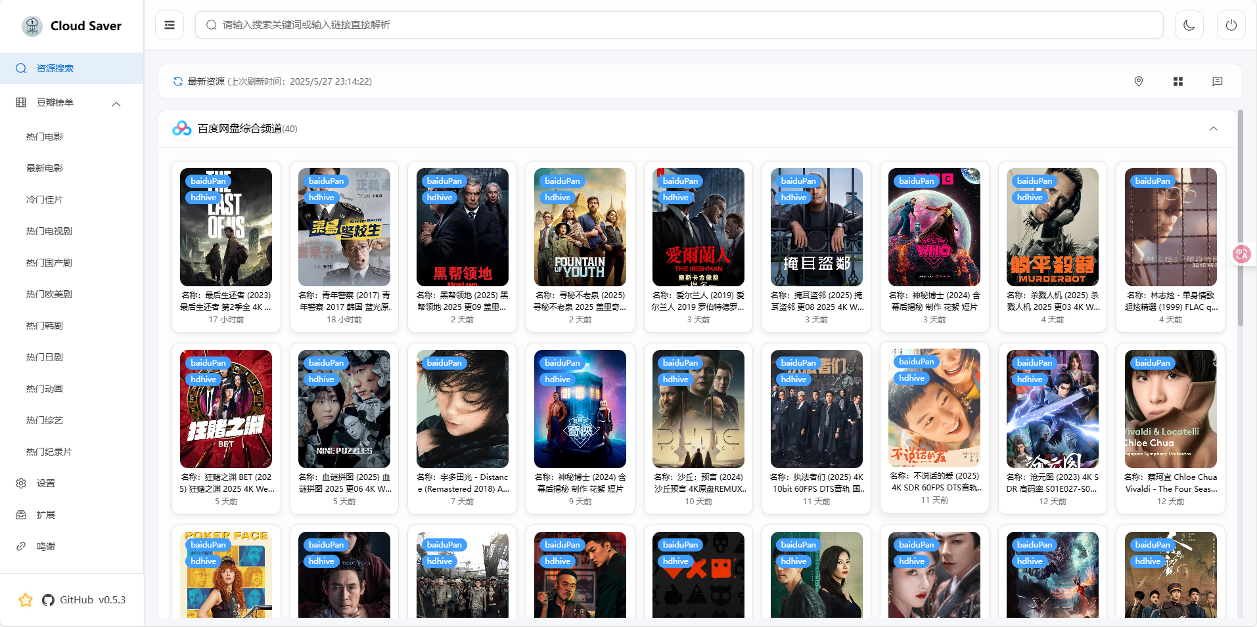Screen dimensions: 1257x627
Task: Click the floating translate icon at right edge
Action: coord(1242,254)
